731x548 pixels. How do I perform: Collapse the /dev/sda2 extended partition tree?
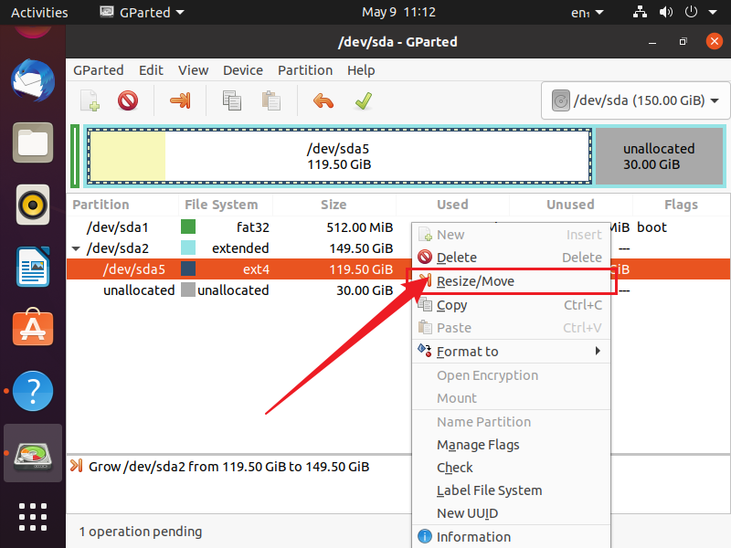[x=76, y=248]
